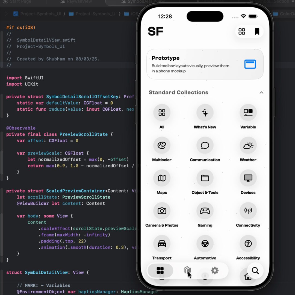Open the Accessibility collection icon
The height and width of the screenshot is (295, 295).
248,243
